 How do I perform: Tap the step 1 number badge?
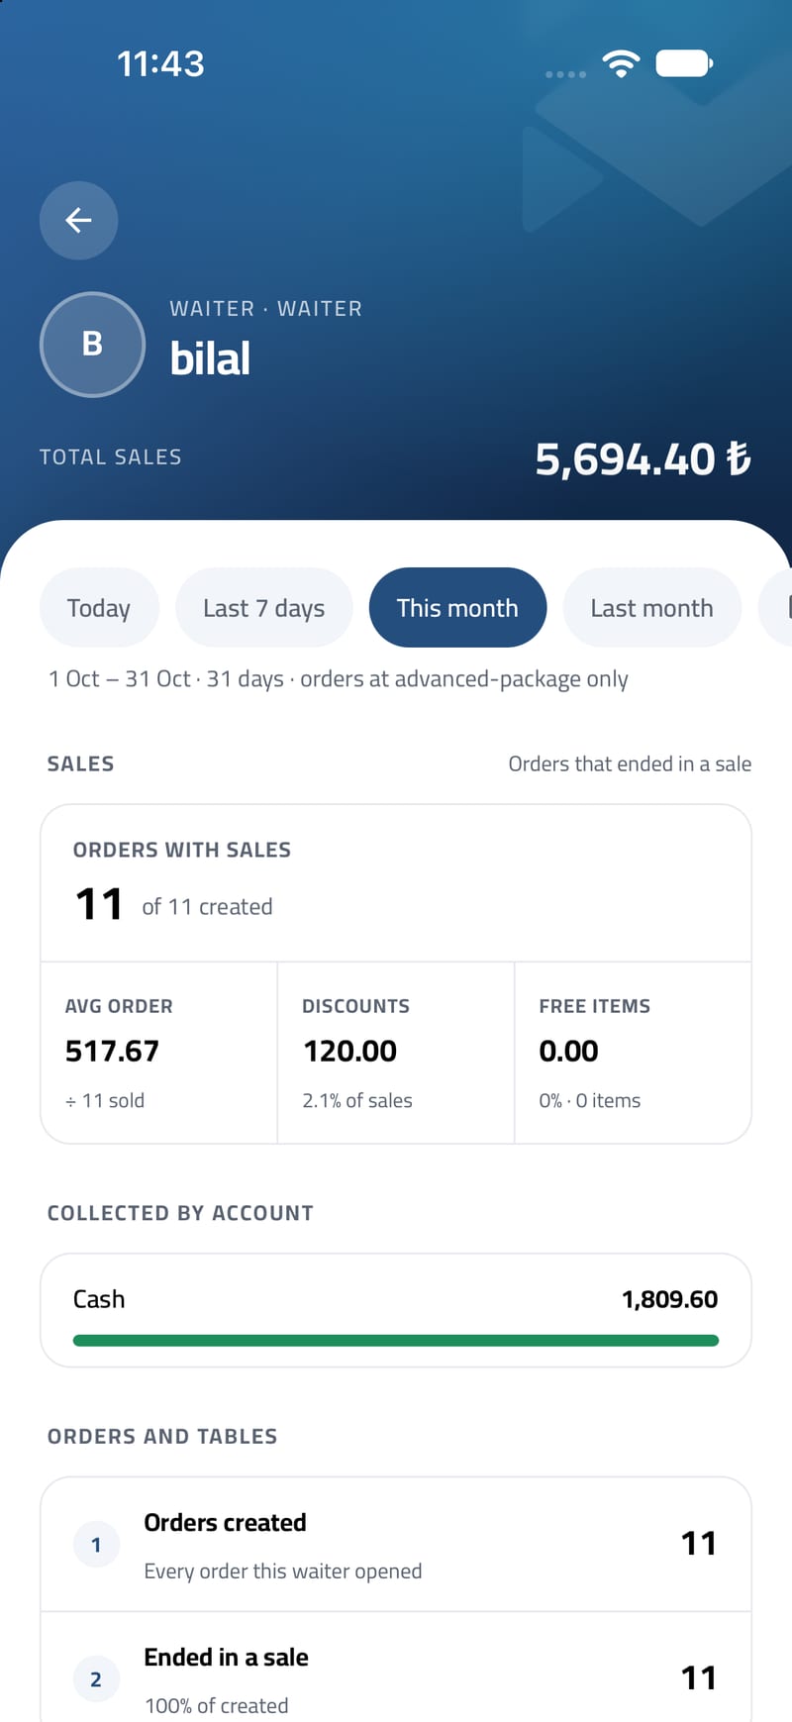[96, 1544]
